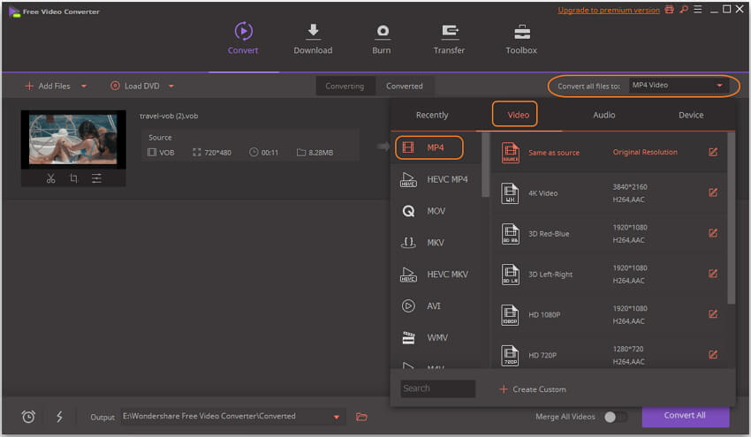
Task: Click the key registration icon
Action: 684,10
